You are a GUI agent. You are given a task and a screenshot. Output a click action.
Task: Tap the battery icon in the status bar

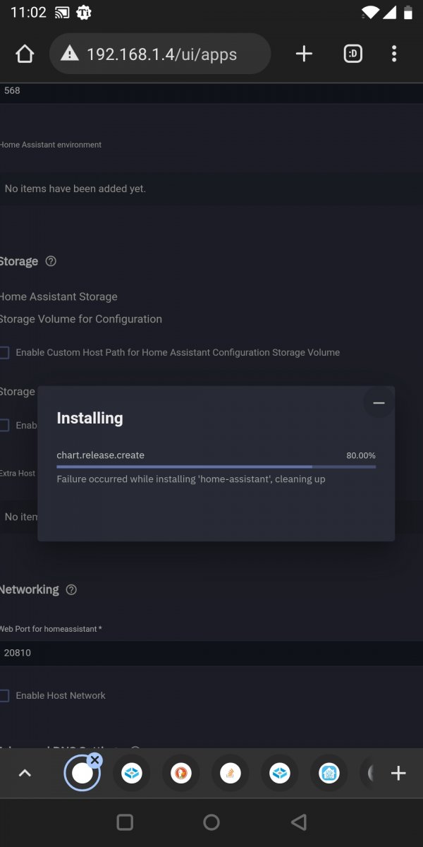(407, 12)
